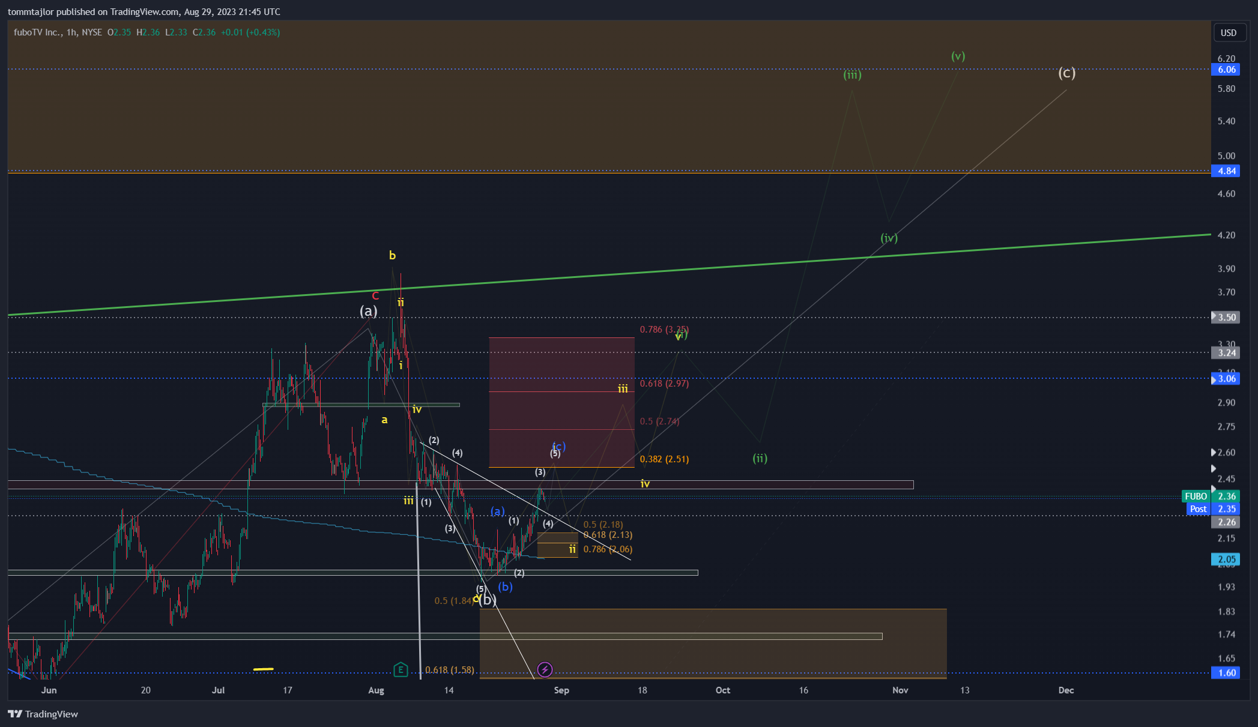Click the Fibonacci 0.786 (2.06) label

[608, 549]
